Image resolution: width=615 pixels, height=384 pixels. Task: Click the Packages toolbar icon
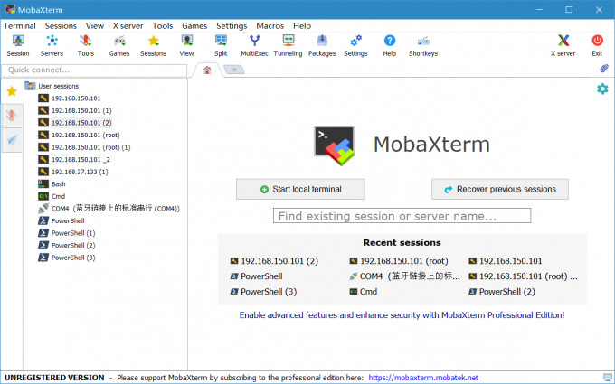pos(322,45)
